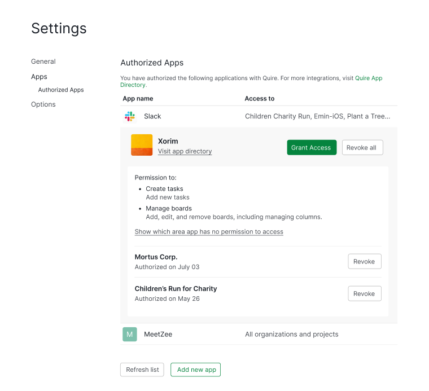Viewport: 429px width, 391px height.
Task: Select Apps in the settings sidebar
Action: 39,77
